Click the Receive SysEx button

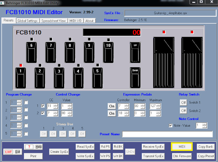tap(153, 147)
